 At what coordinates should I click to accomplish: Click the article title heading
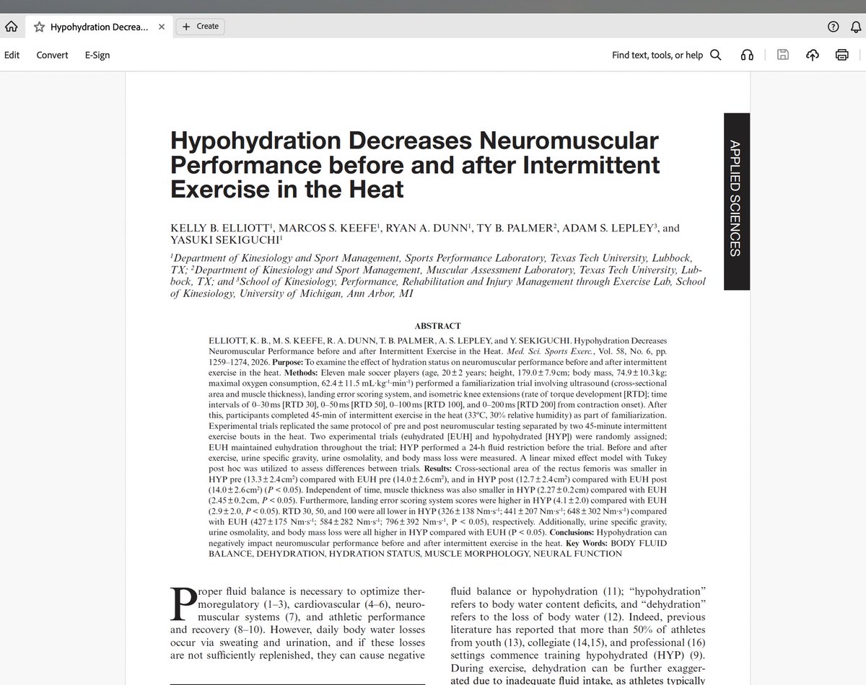tap(415, 165)
